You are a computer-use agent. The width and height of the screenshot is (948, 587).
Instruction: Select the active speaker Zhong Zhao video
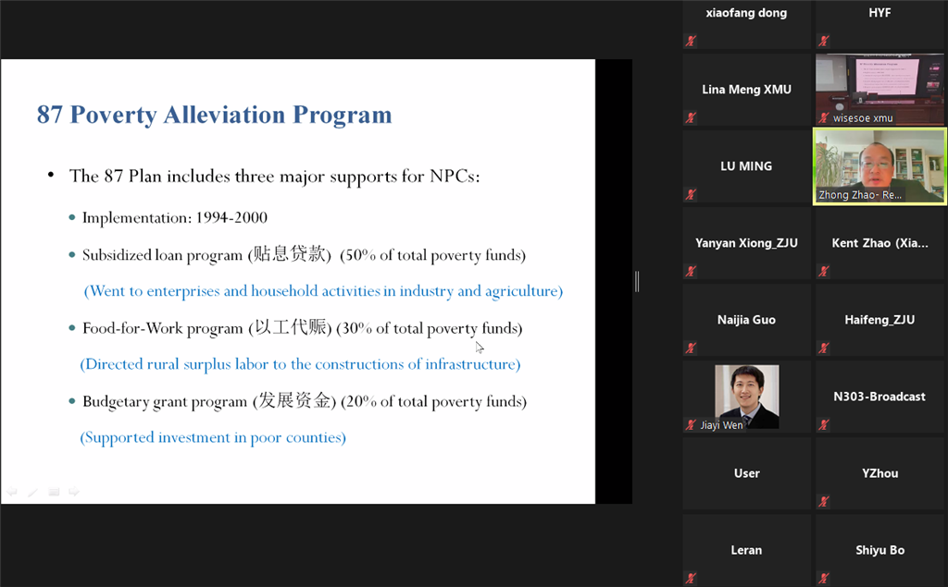[x=879, y=165]
